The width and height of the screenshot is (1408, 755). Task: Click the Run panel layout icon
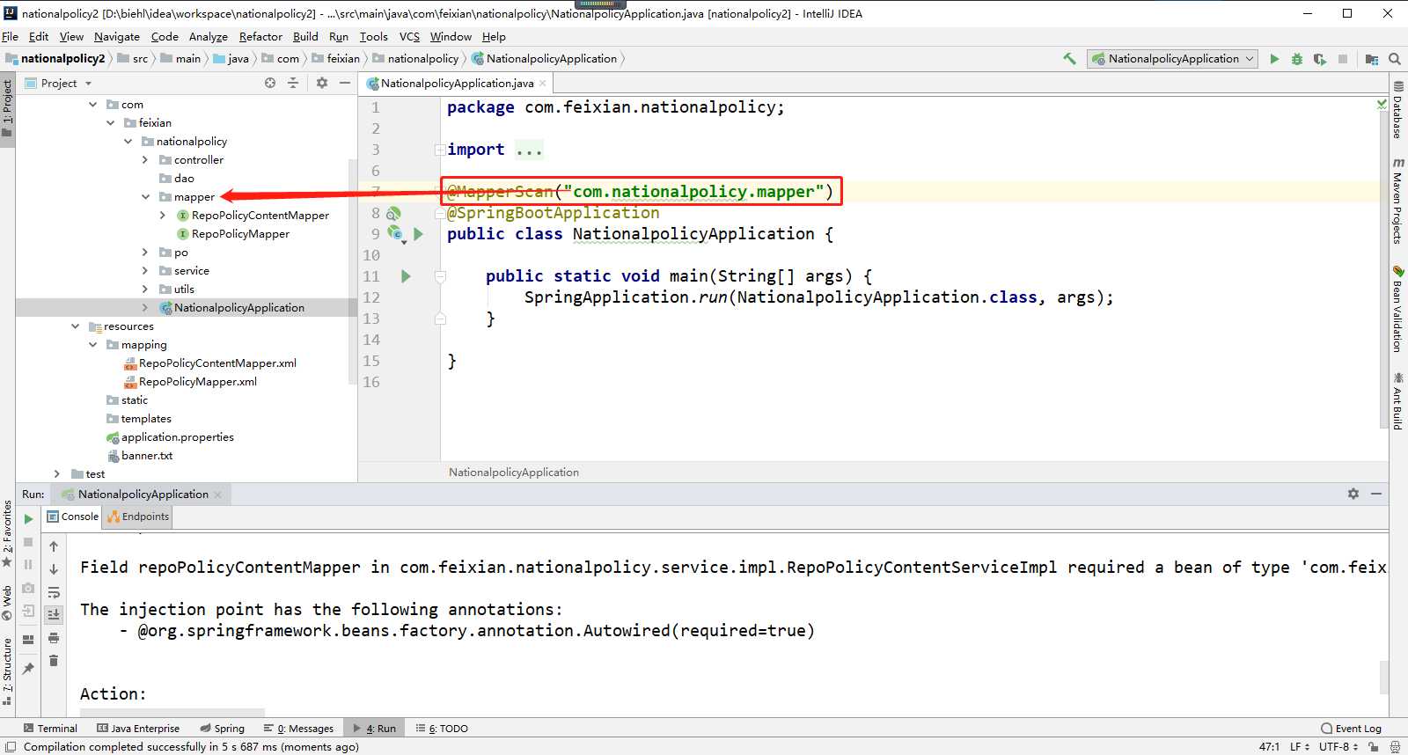coord(28,640)
